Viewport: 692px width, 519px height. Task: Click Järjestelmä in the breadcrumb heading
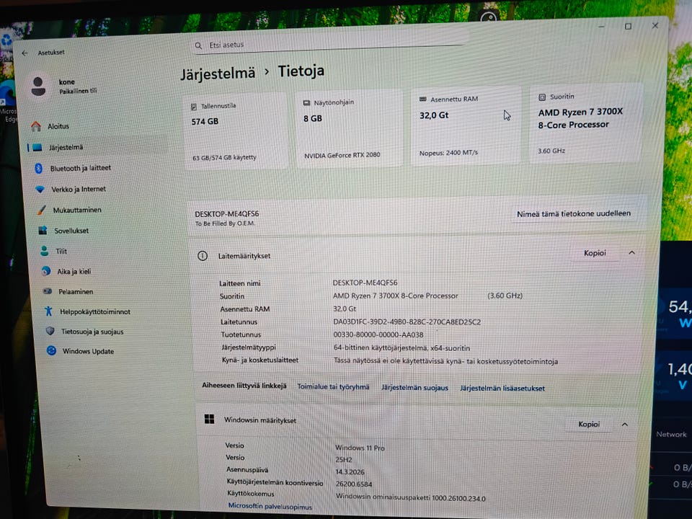[218, 74]
